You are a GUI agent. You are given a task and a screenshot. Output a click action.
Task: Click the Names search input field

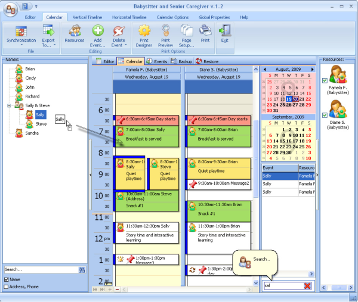tap(41, 270)
